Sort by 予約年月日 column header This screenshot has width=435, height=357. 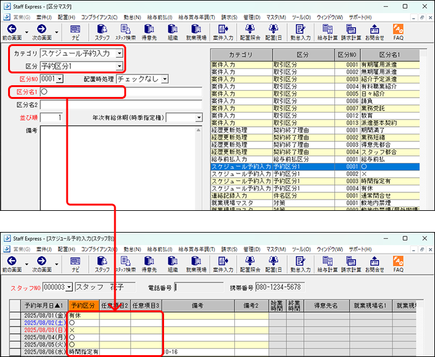tap(44, 305)
